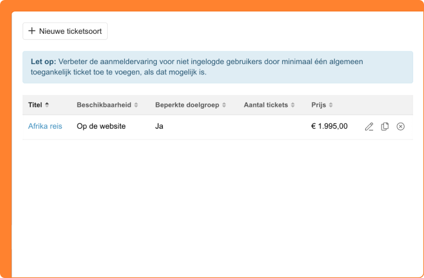
Task: Click the Op de website availability cell
Action: (101, 126)
